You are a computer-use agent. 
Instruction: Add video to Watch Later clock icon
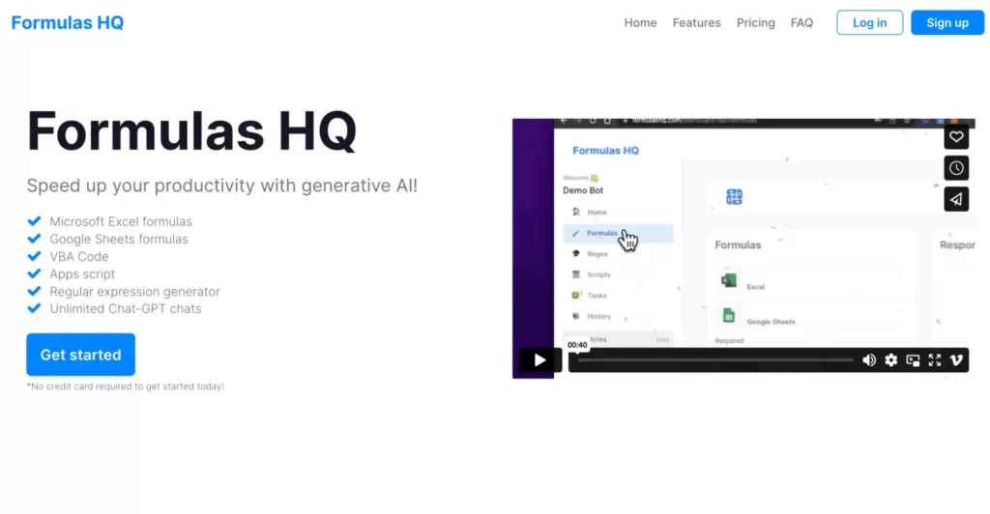click(956, 168)
